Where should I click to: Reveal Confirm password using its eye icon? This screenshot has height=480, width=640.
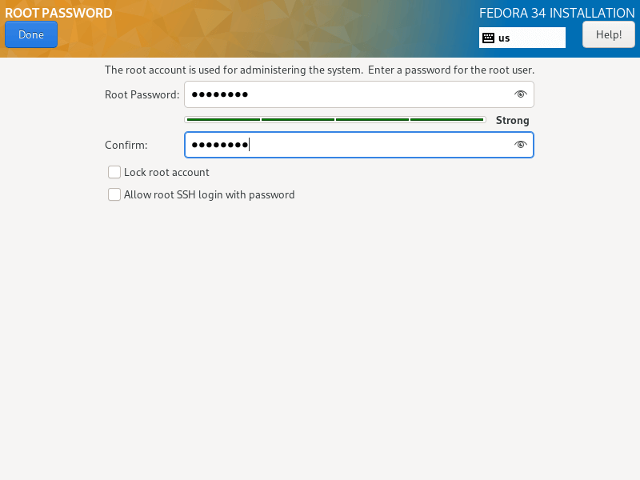coord(521,145)
